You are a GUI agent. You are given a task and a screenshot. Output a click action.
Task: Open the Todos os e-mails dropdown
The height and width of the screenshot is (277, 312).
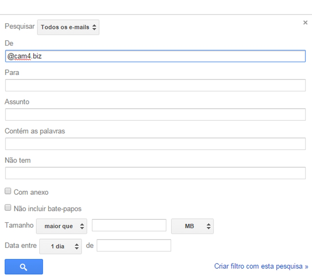pyautogui.click(x=68, y=27)
